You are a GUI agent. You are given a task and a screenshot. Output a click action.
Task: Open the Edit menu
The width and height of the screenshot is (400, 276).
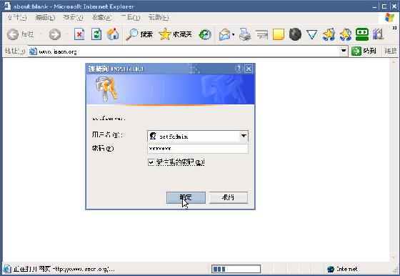(45, 18)
